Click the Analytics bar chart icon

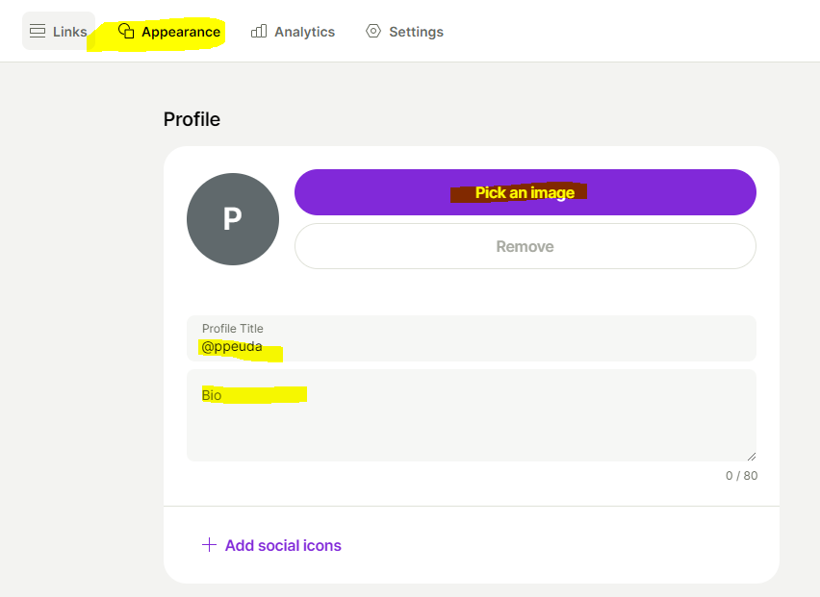click(259, 32)
